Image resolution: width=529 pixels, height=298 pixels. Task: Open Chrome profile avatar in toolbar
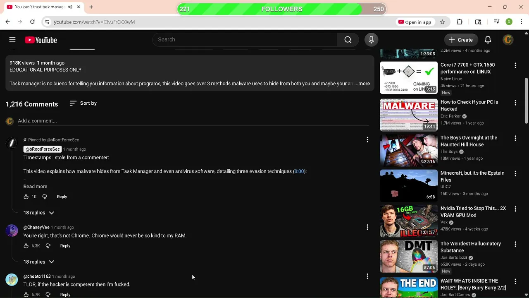(509, 22)
